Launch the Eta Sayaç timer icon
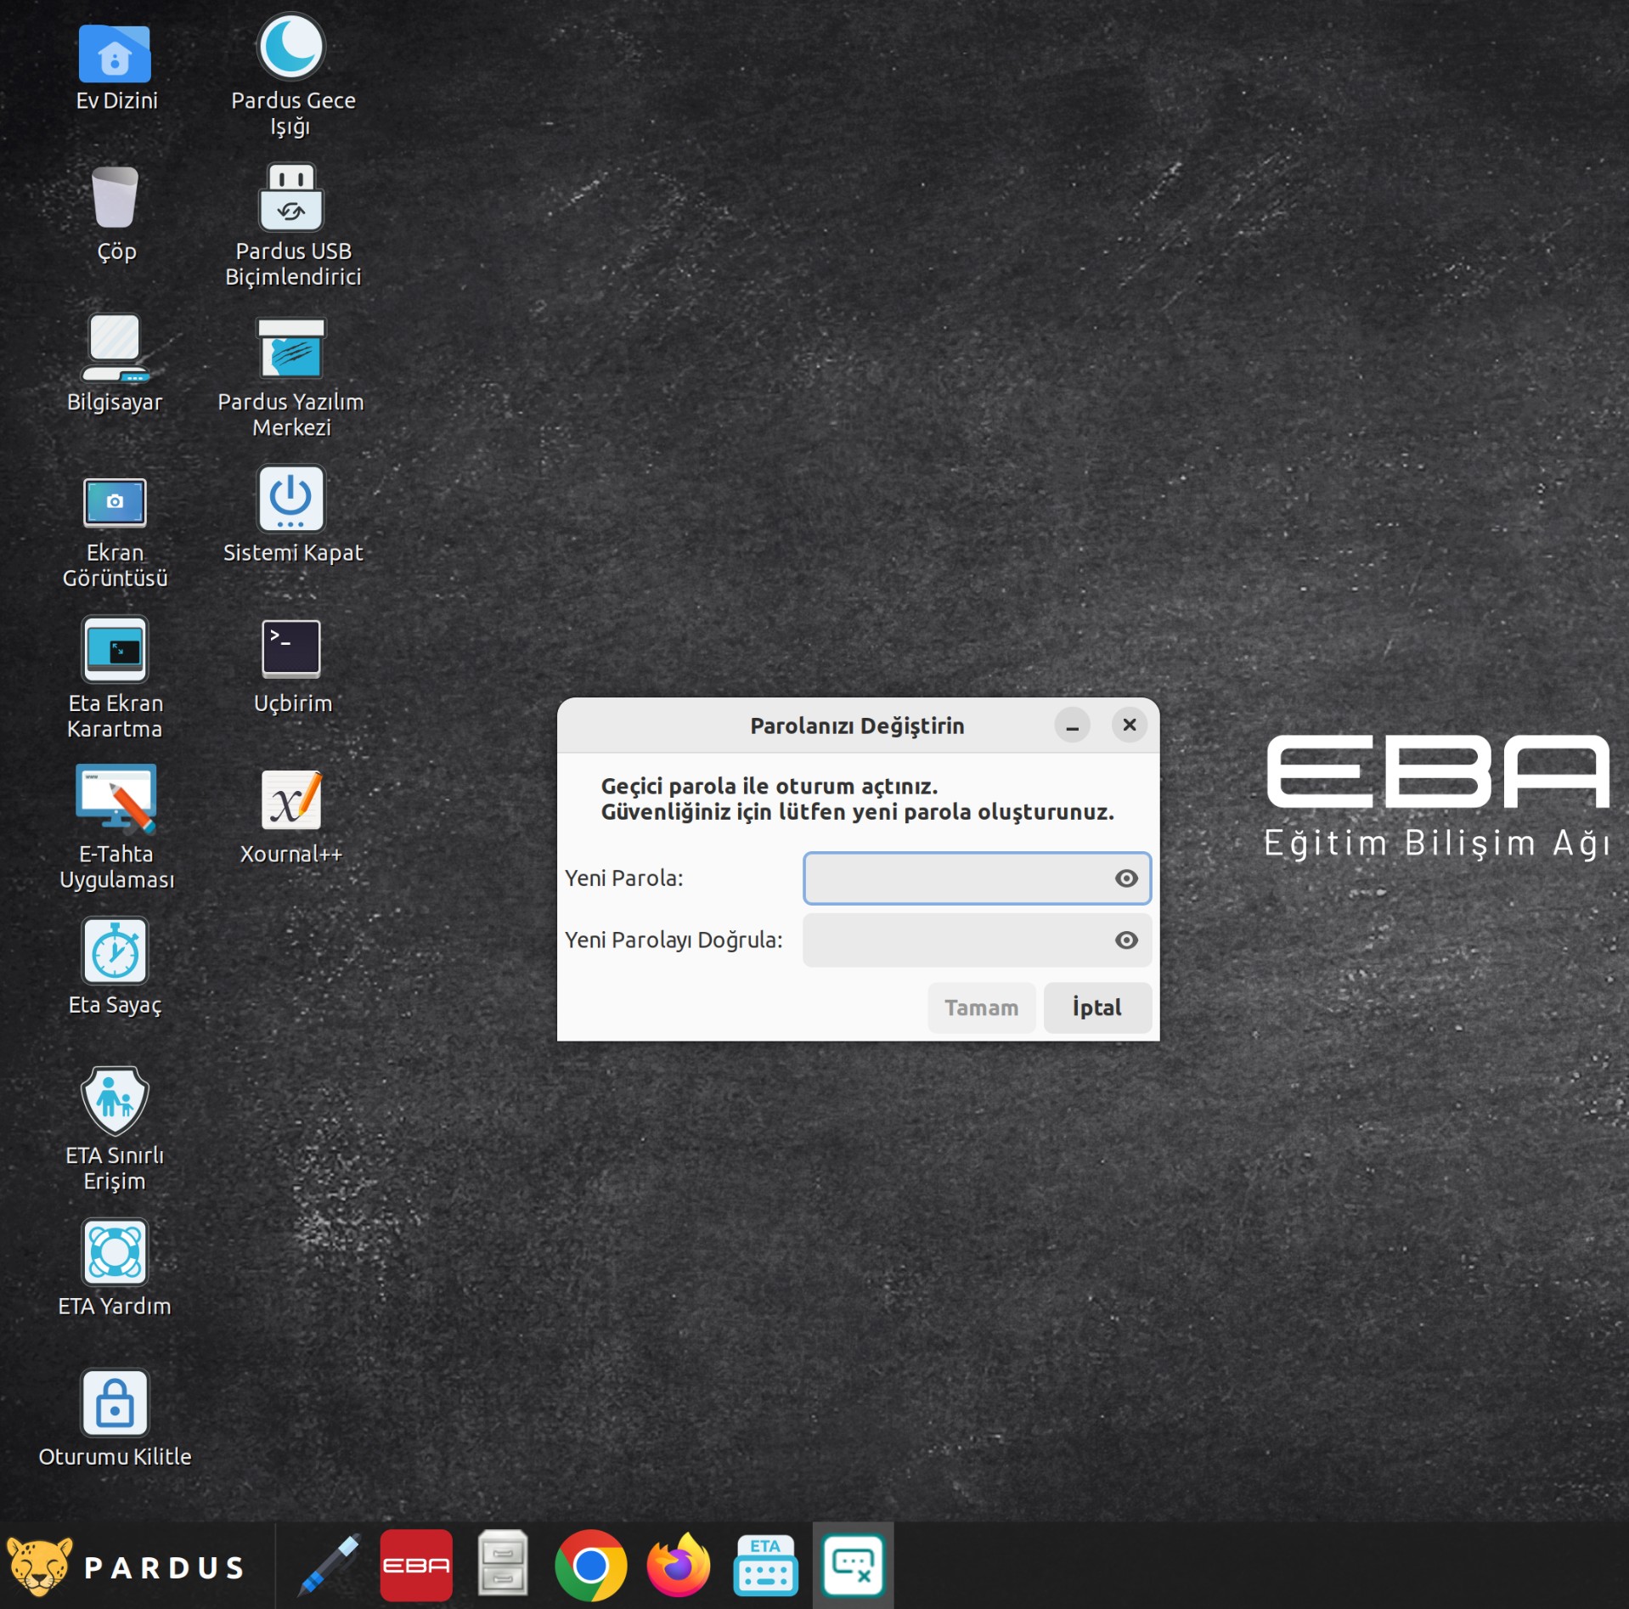Screen dimensions: 1629x1609 (x=115, y=951)
